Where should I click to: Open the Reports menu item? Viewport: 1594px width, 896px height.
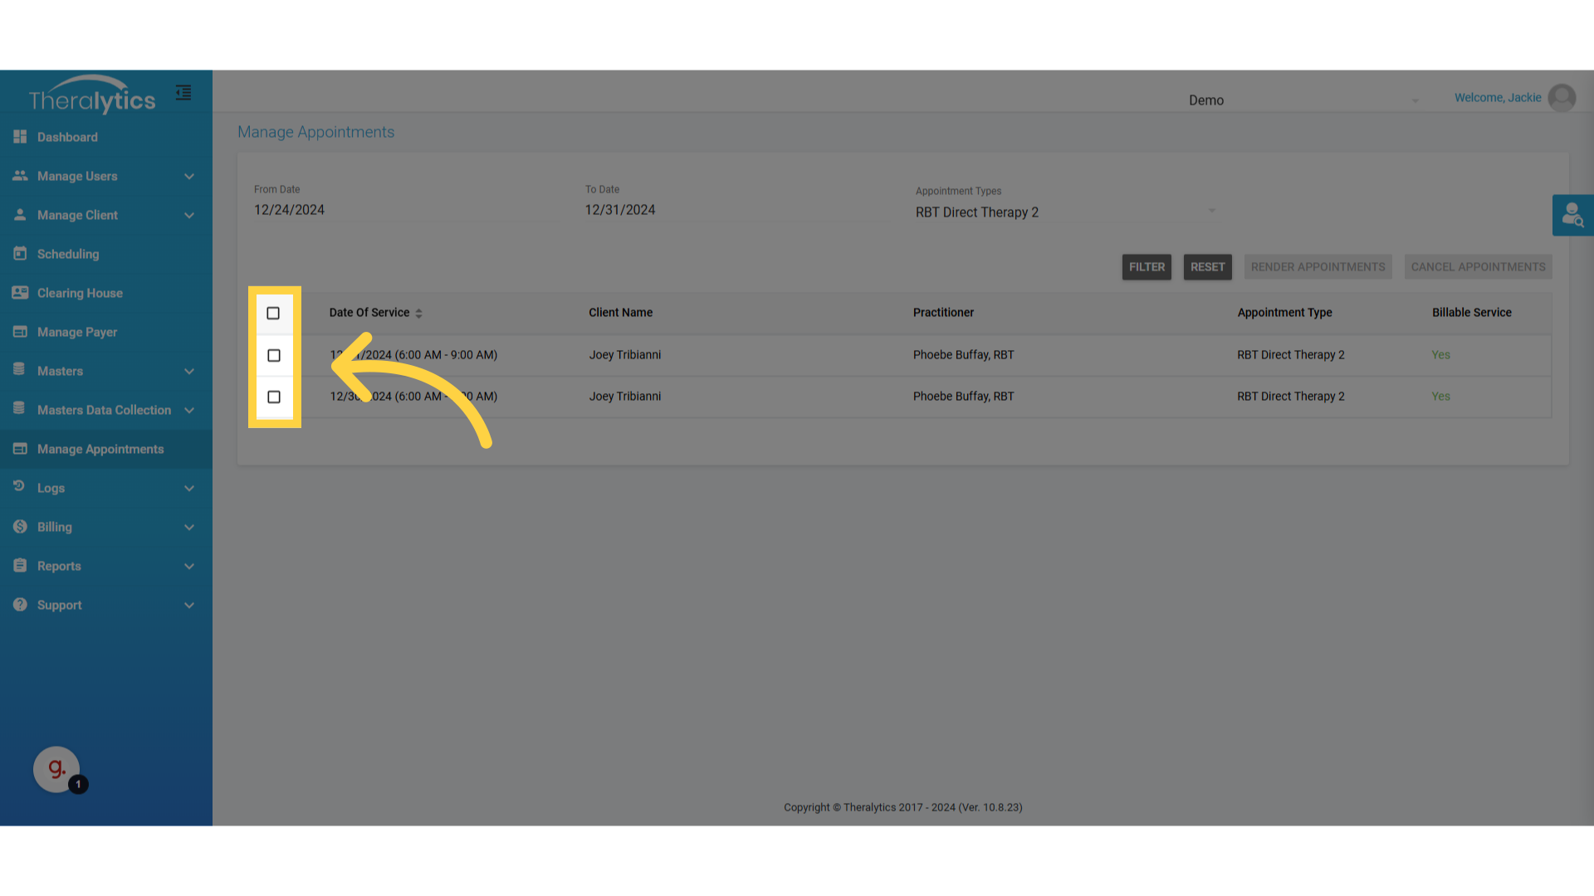point(59,567)
